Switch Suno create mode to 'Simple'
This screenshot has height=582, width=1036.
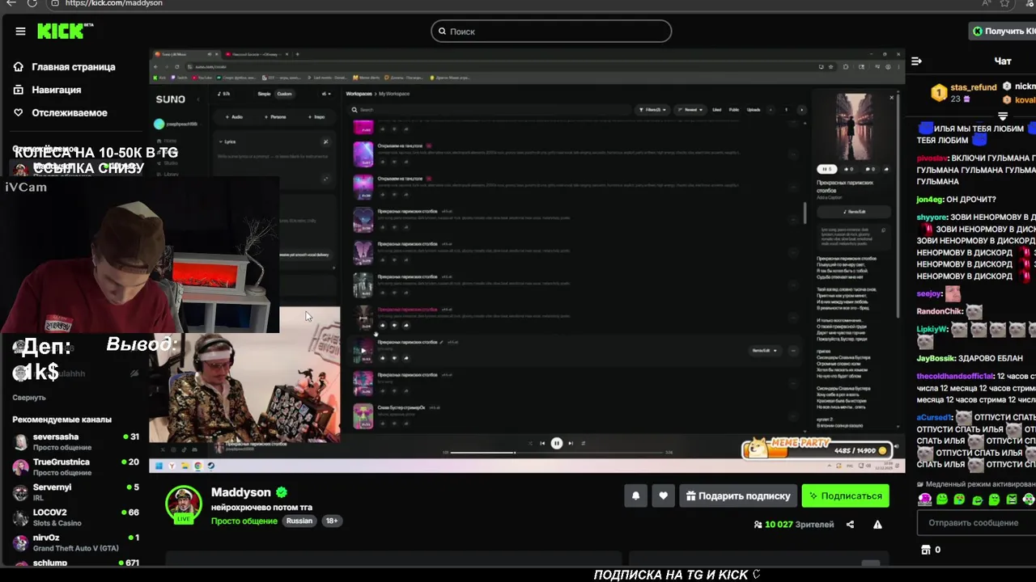[x=264, y=94]
